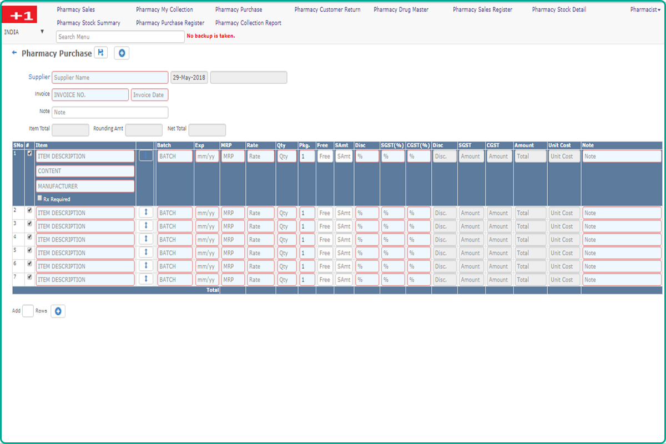Click the plus icon beside Add Rows
666x444 pixels.
tap(58, 311)
